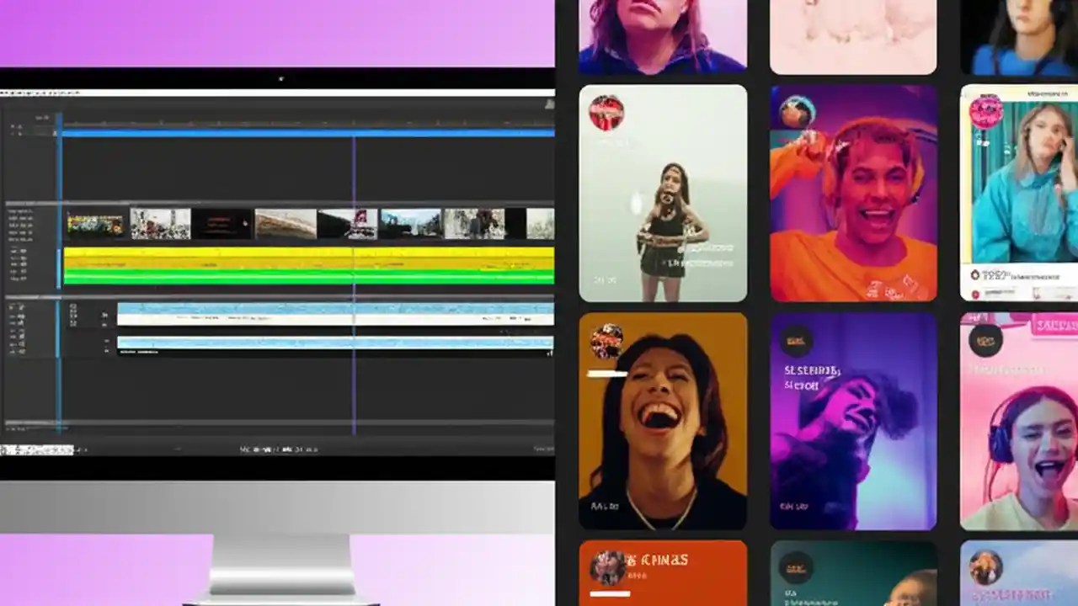Select the avatar badge on the headphones girl's card

(985, 343)
